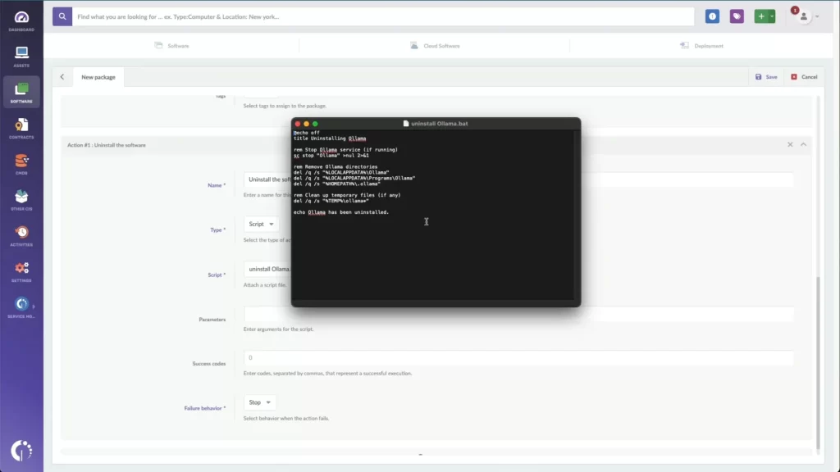Open Service Hub sidebar icon

(21, 308)
